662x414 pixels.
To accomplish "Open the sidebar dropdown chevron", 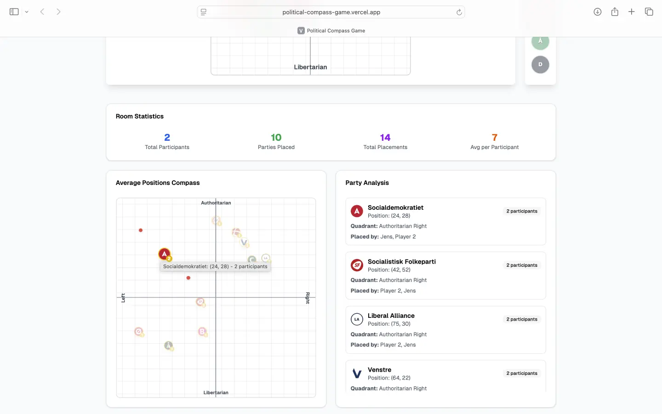I will [x=27, y=11].
